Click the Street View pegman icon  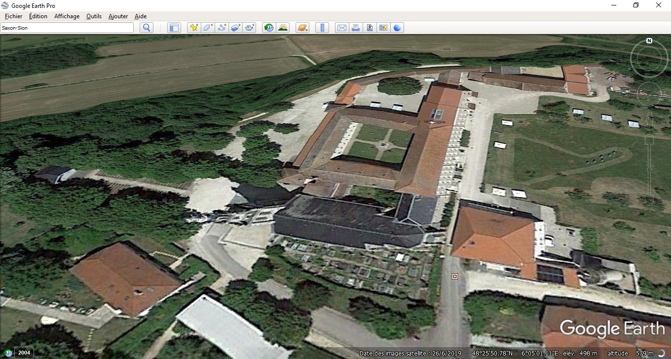(x=649, y=121)
